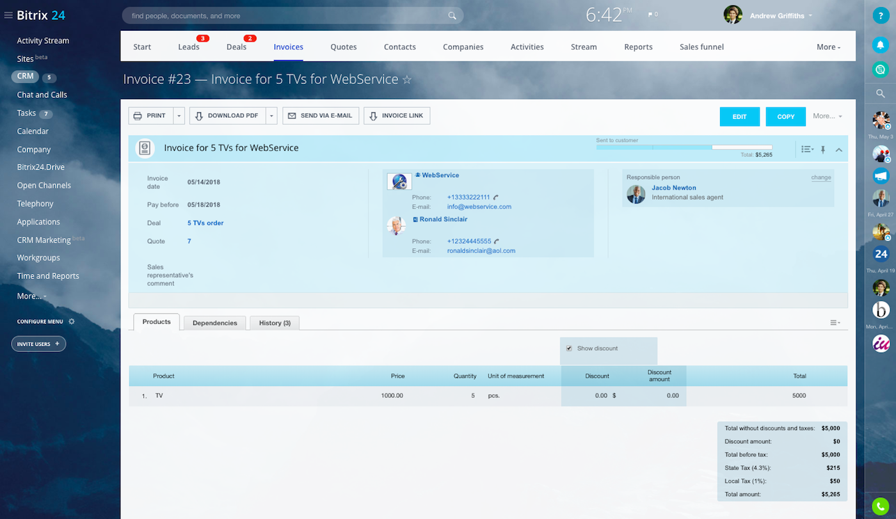Expand the Print options dropdown arrow
The width and height of the screenshot is (896, 519).
tap(179, 116)
